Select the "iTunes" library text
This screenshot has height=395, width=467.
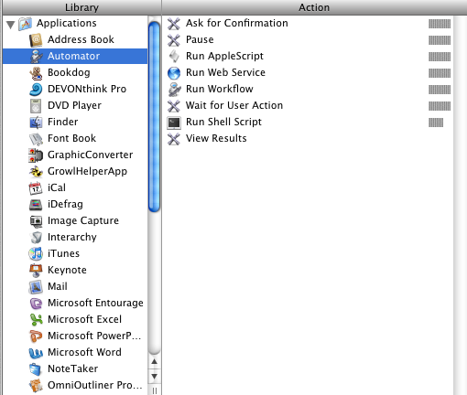[63, 253]
